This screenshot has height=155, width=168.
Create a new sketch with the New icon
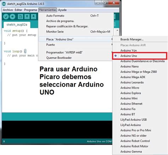[x=21, y=17]
